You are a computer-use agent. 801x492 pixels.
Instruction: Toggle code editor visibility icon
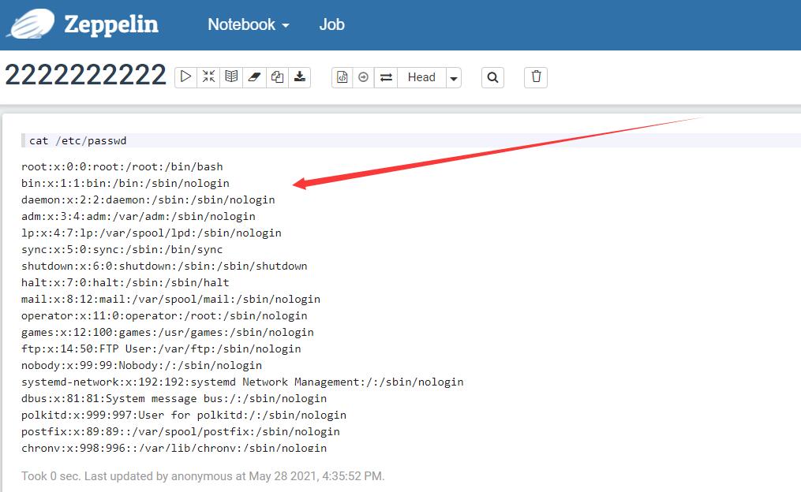tap(208, 77)
